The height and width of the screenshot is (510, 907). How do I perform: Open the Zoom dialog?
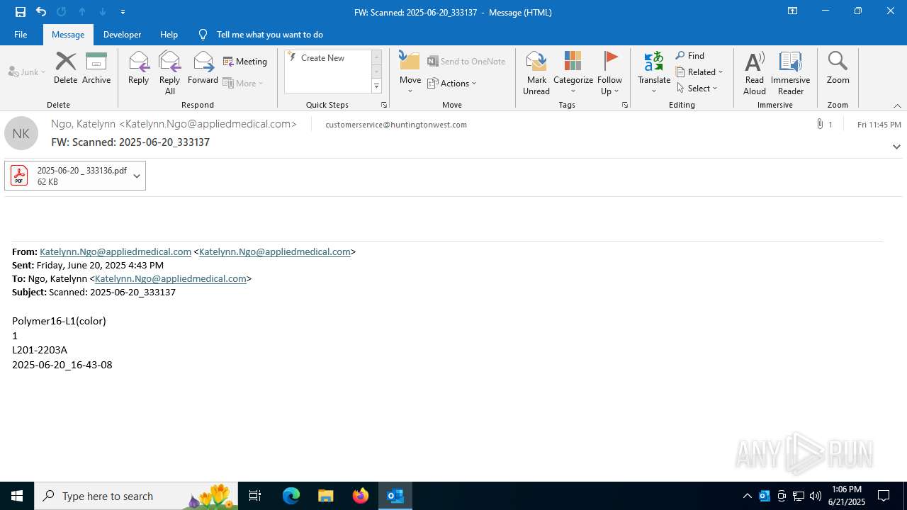coord(838,68)
